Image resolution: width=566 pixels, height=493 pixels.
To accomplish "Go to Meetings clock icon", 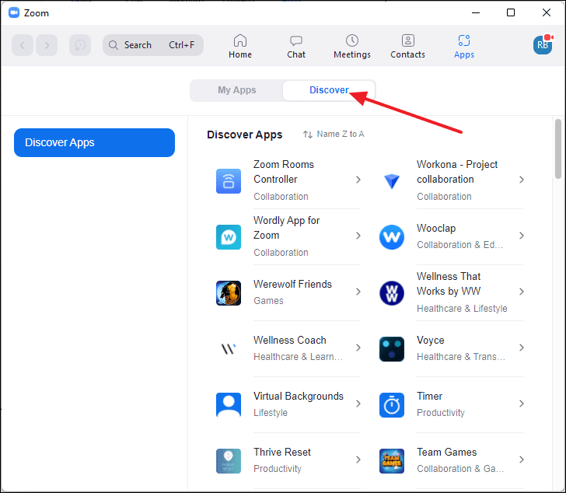I will 352,40.
